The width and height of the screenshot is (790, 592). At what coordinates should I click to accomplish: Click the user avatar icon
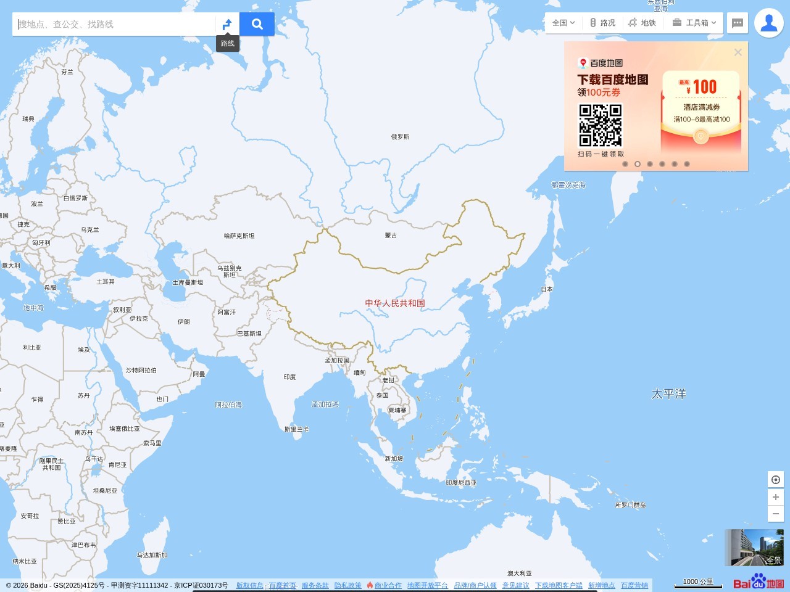769,23
